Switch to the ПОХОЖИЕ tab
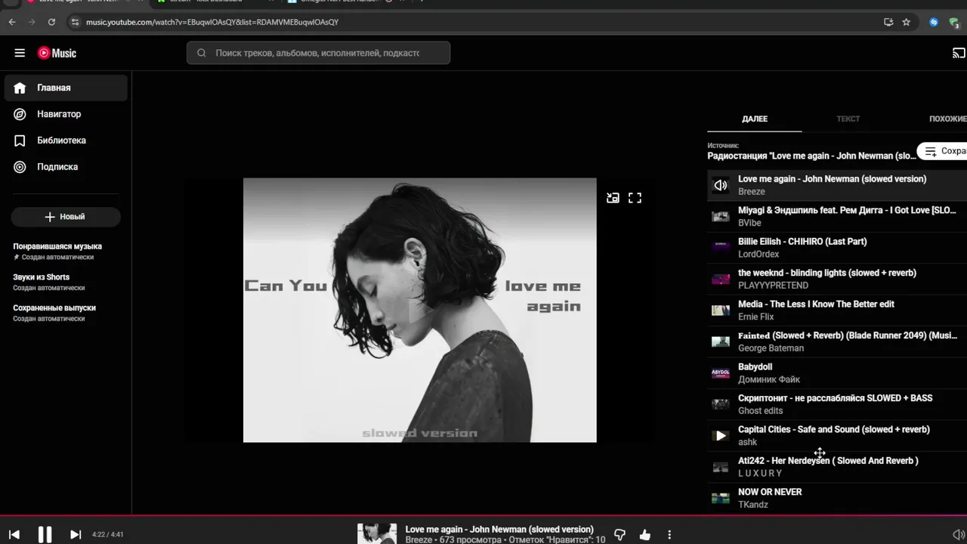This screenshot has height=544, width=967. (x=947, y=119)
